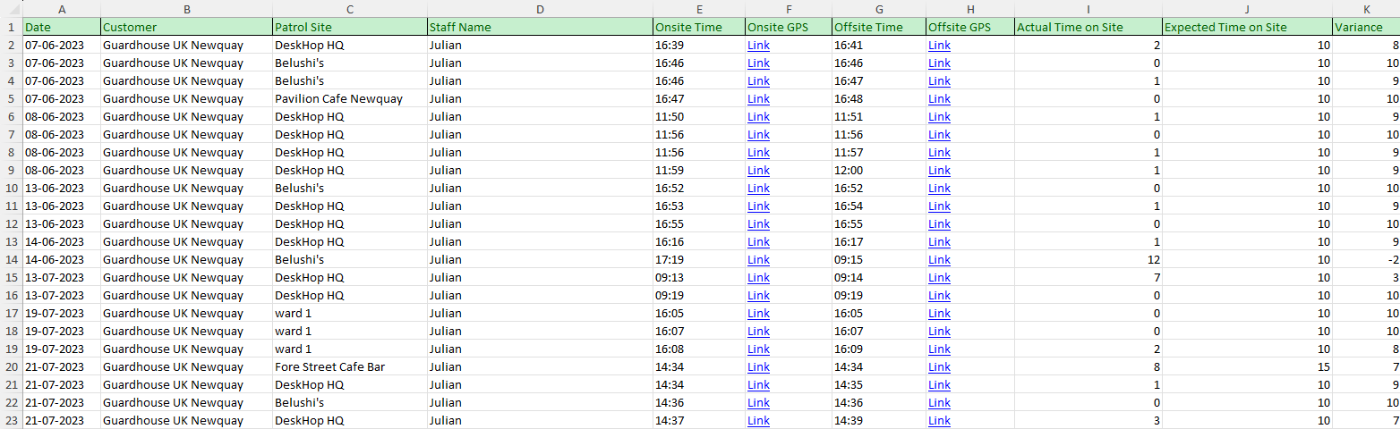The width and height of the screenshot is (1400, 429).
Task: Open Onsite GPS link in row 17
Action: (x=758, y=314)
